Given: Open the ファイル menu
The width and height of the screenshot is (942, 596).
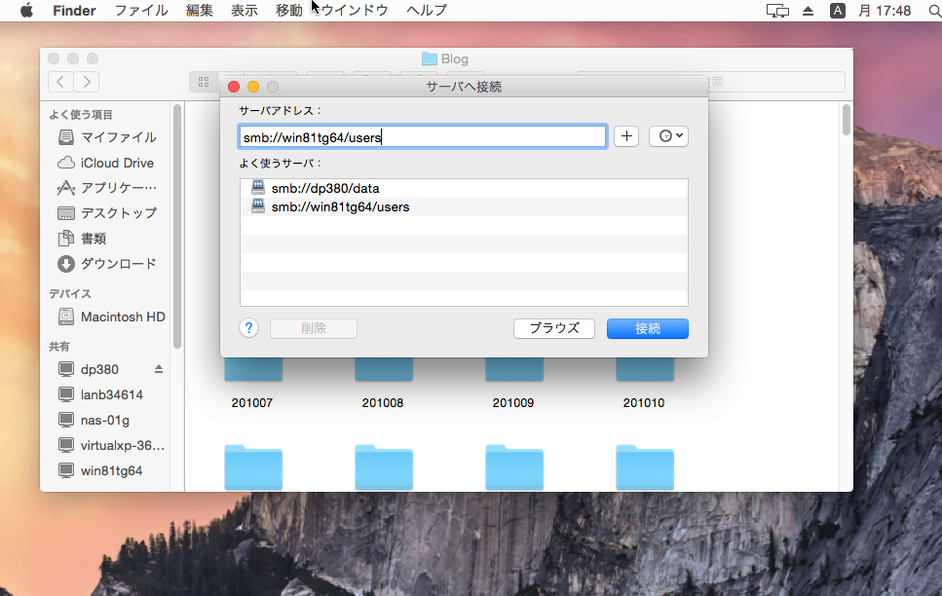Looking at the screenshot, I should click(x=142, y=11).
